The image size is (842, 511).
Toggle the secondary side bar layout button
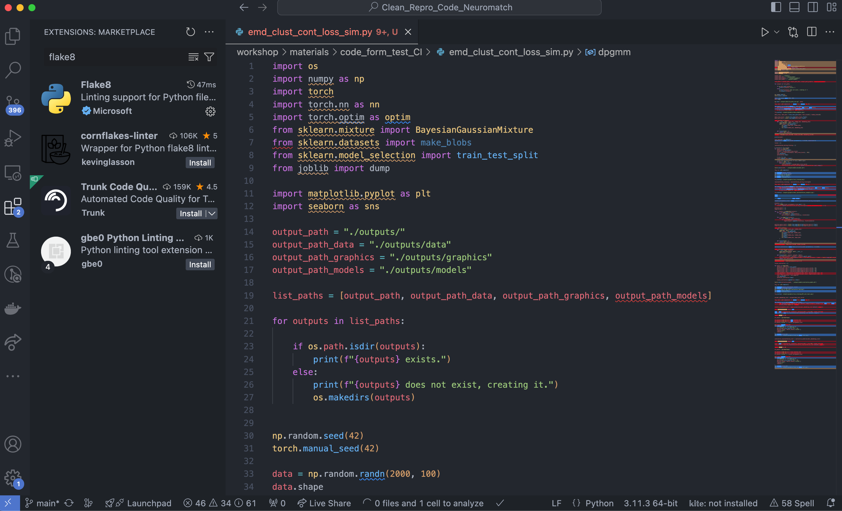click(812, 7)
